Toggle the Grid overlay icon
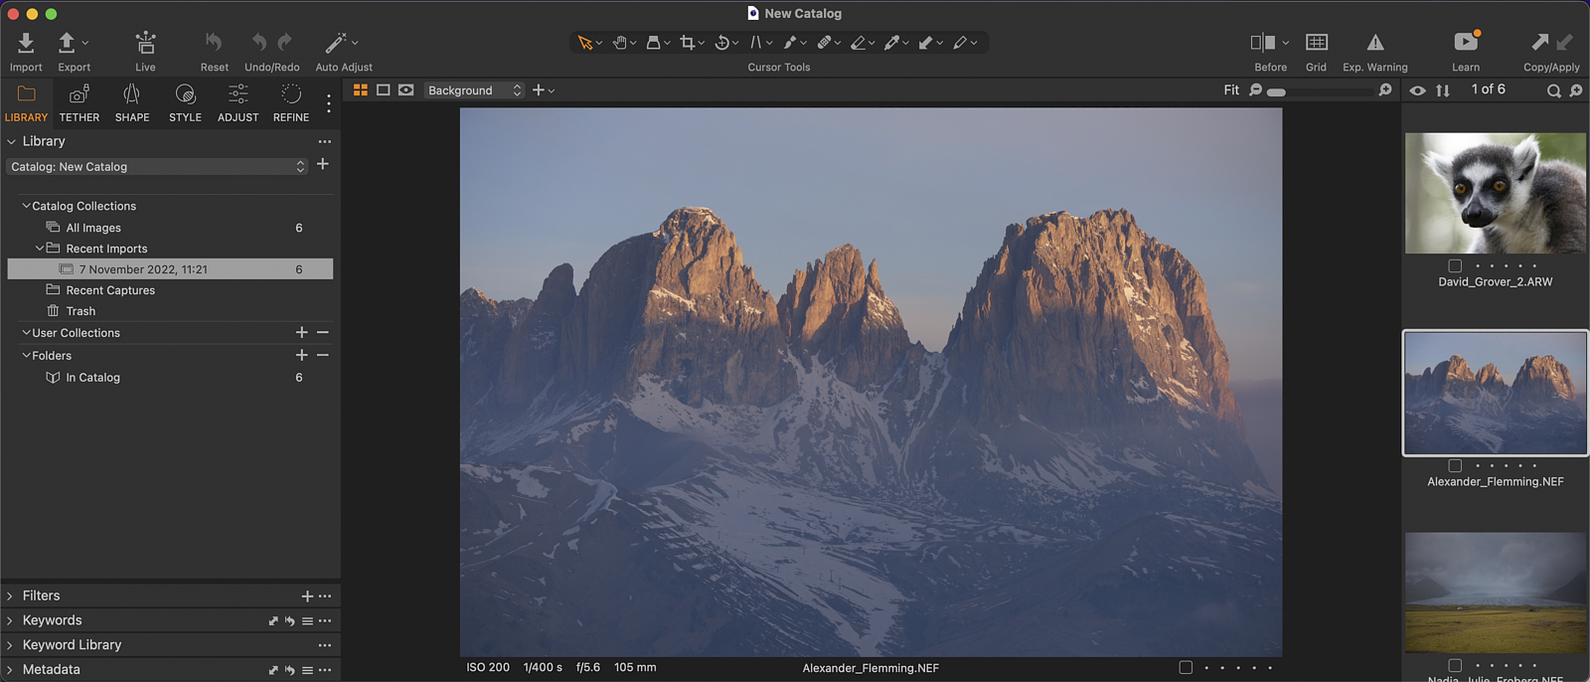 pos(1316,42)
